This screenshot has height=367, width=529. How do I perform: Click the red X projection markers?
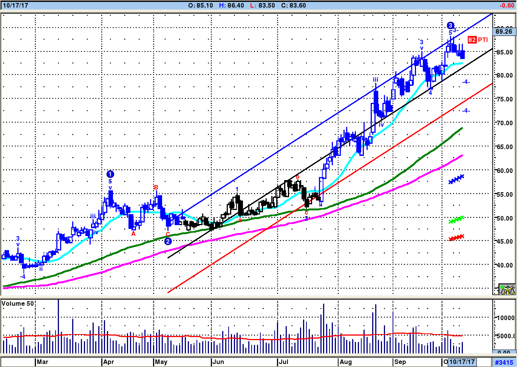tap(456, 238)
